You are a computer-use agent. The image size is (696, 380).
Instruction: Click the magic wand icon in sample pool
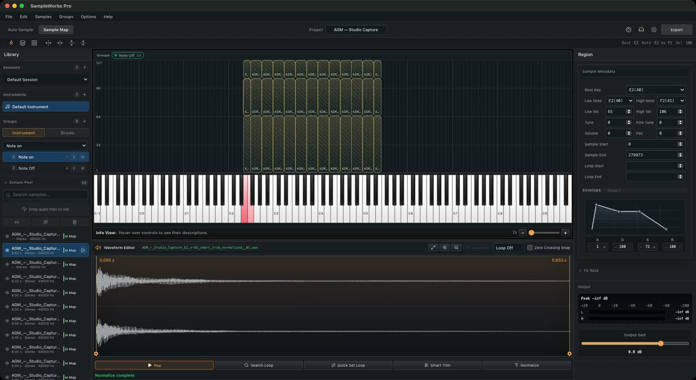(46, 222)
